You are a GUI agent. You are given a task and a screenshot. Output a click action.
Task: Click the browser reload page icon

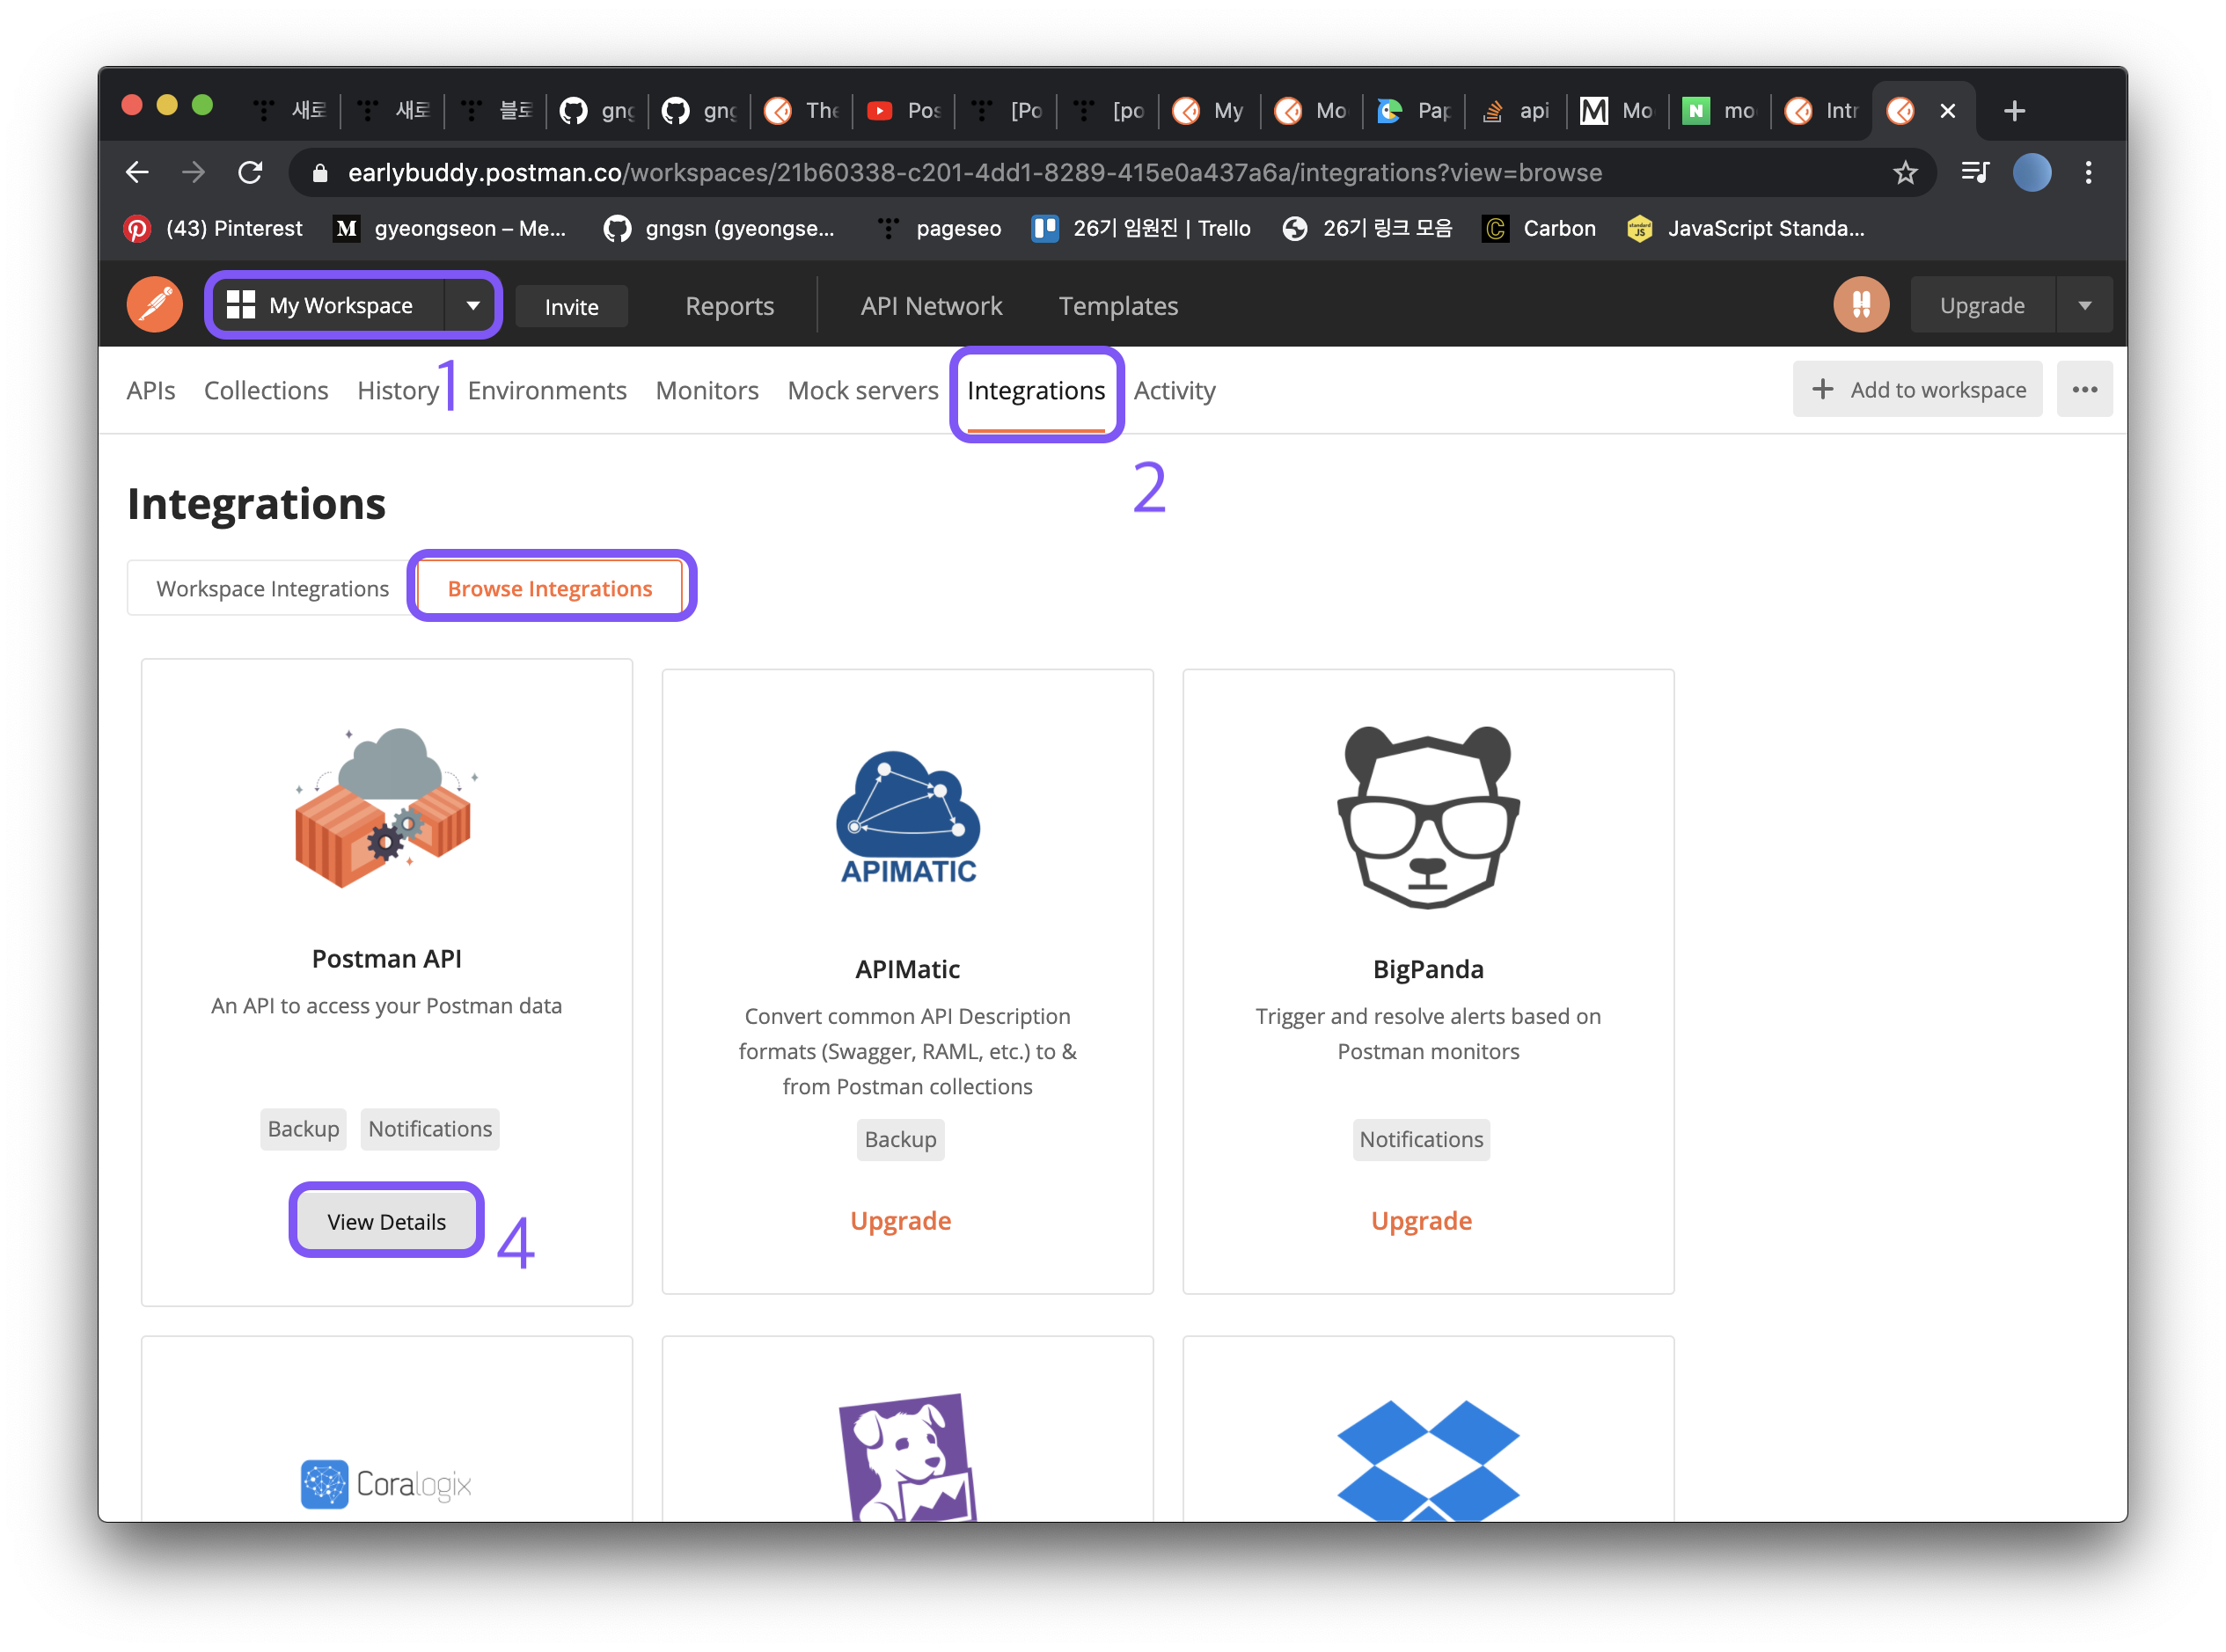pos(250,172)
